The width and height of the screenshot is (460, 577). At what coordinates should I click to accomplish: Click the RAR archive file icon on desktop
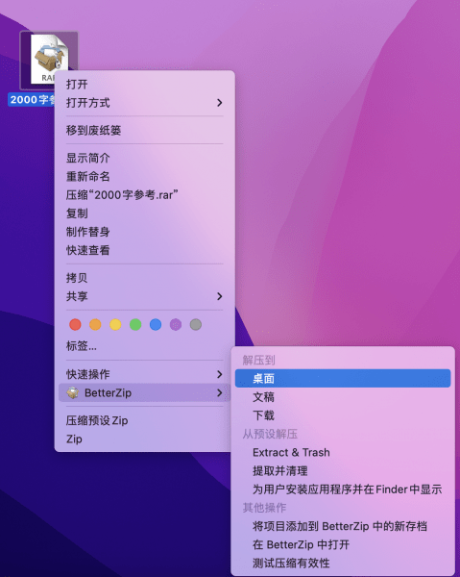[x=49, y=60]
